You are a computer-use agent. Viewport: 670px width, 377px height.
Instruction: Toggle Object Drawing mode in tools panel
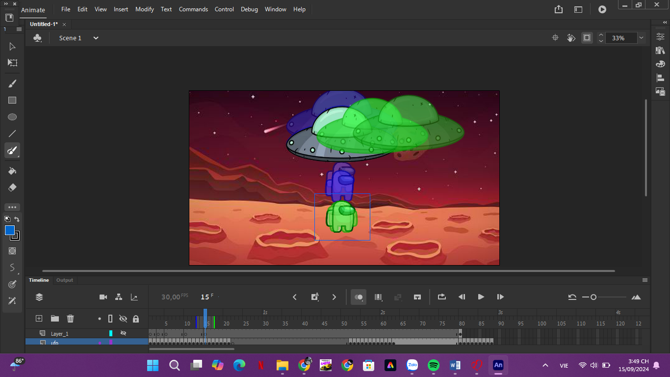(x=12, y=251)
